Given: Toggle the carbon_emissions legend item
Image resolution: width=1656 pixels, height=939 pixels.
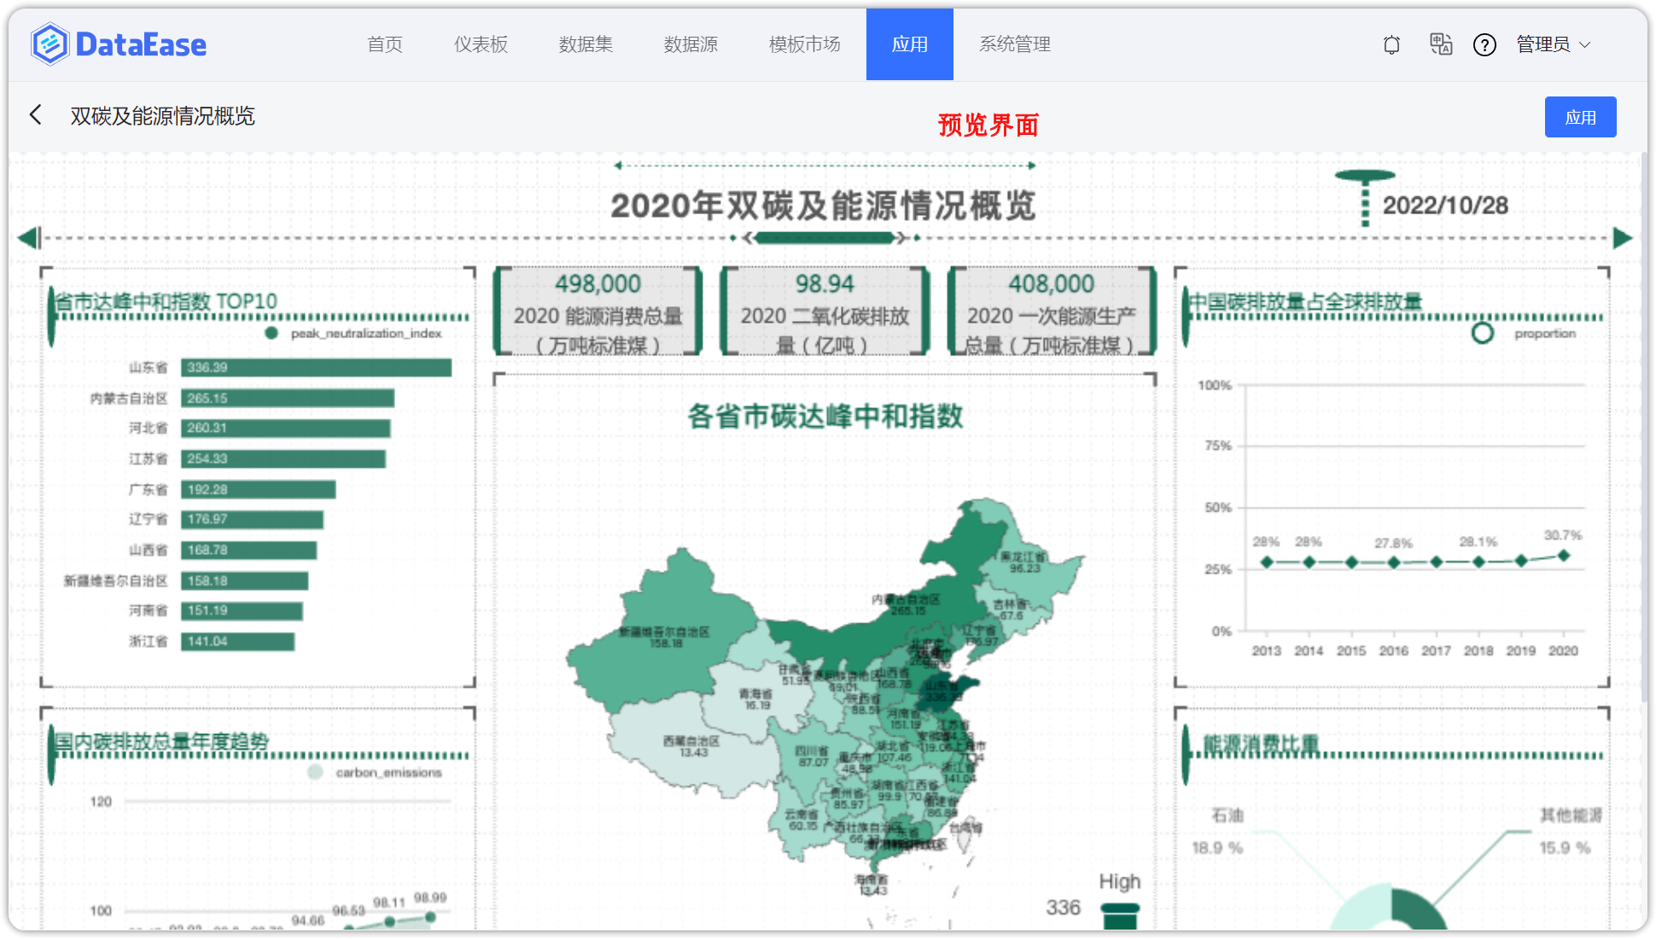Looking at the screenshot, I should 375,772.
